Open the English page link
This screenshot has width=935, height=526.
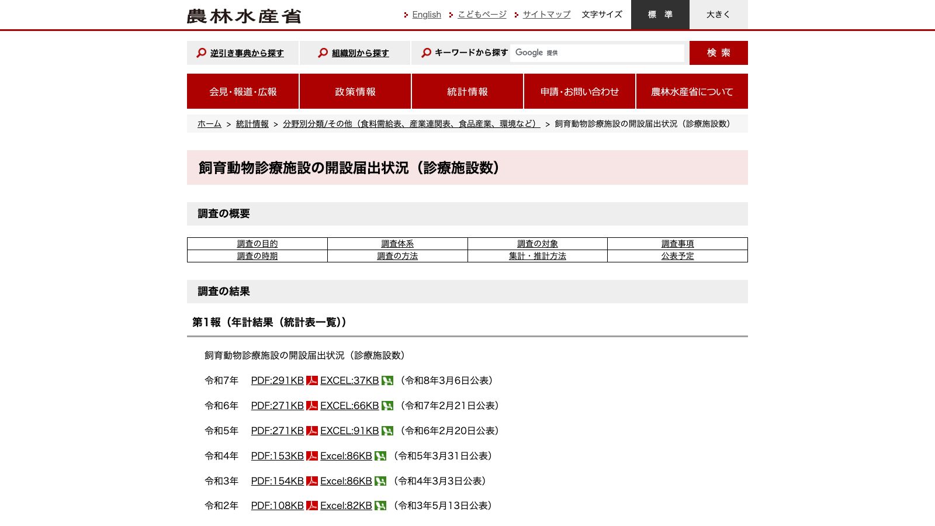(x=427, y=15)
